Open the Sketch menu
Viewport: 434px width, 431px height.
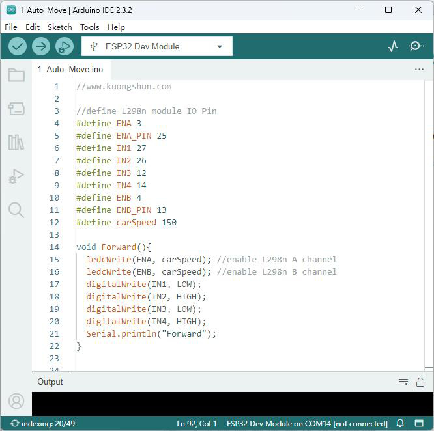(x=60, y=27)
